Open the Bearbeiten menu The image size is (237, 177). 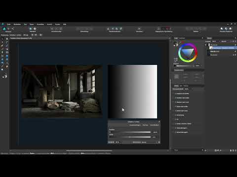click(x=17, y=25)
